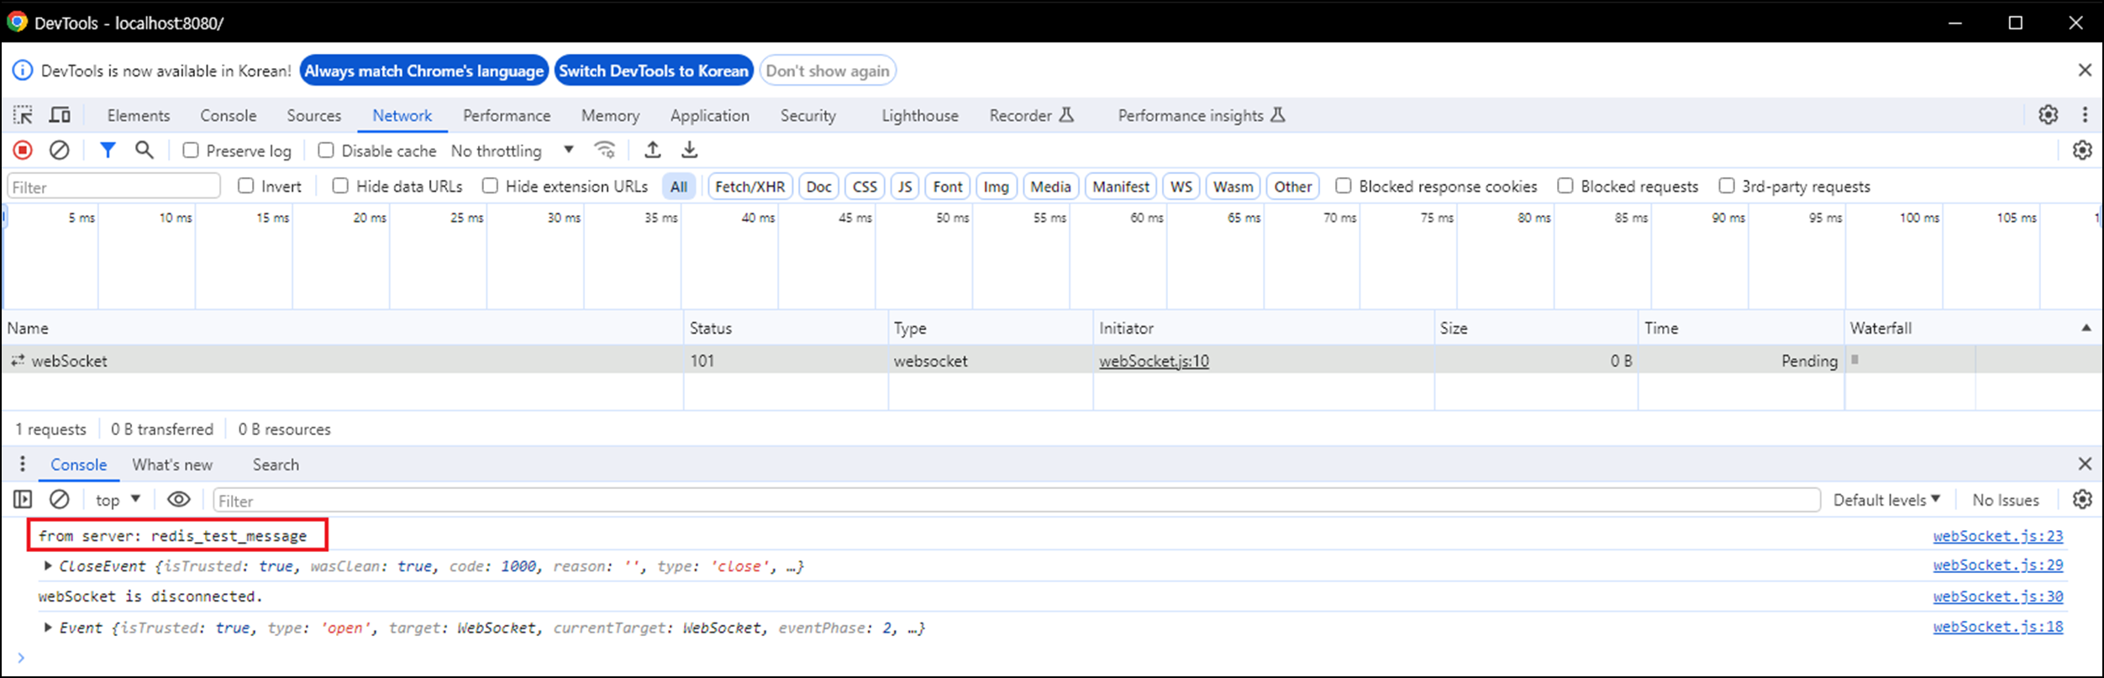Open the Default levels dropdown

pos(1887,500)
